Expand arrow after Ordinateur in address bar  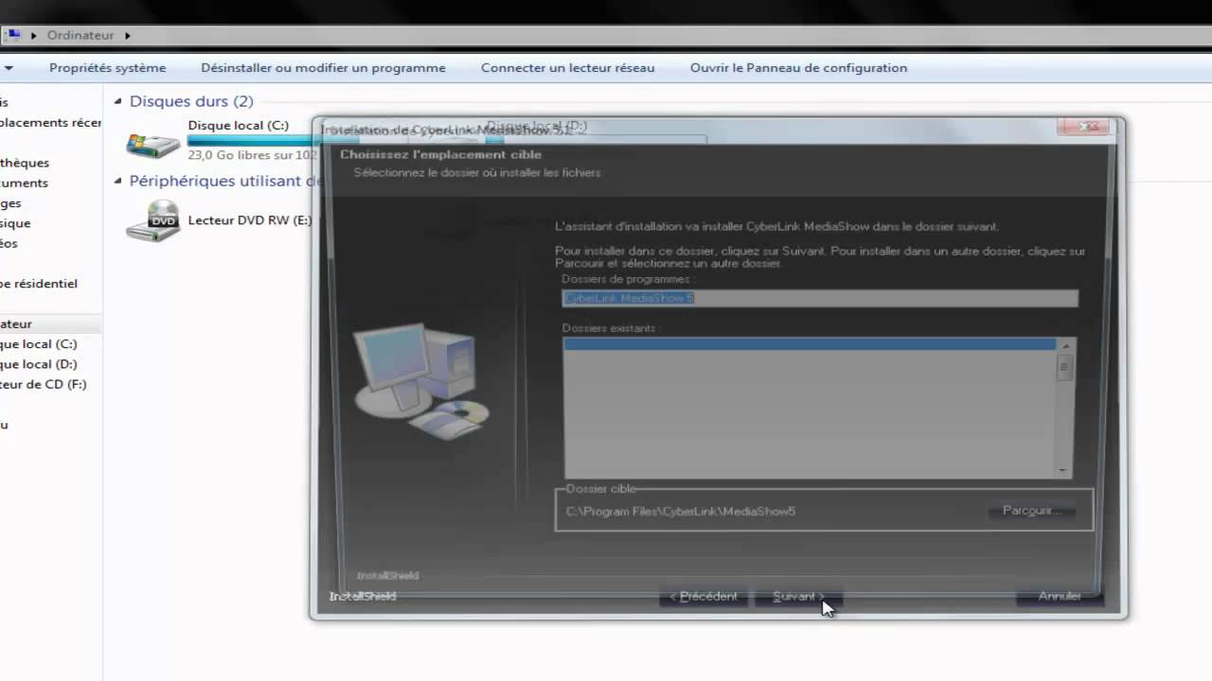pyautogui.click(x=127, y=35)
